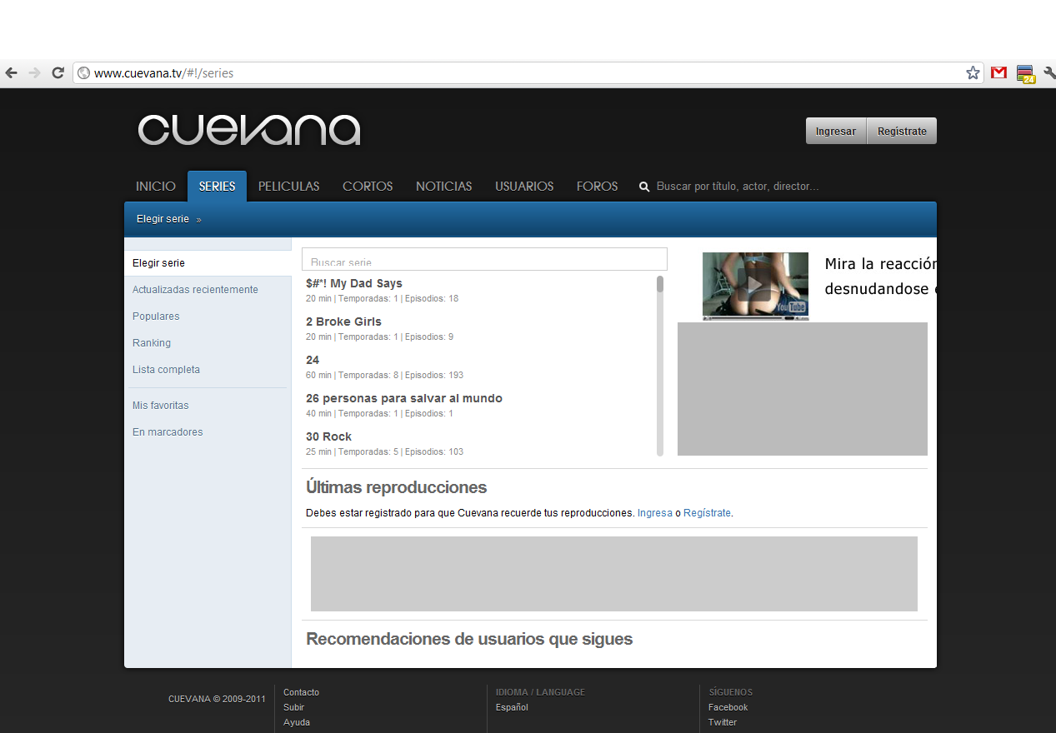This screenshot has height=733, width=1056.
Task: Click the browser address bar
Action: pyautogui.click(x=528, y=73)
